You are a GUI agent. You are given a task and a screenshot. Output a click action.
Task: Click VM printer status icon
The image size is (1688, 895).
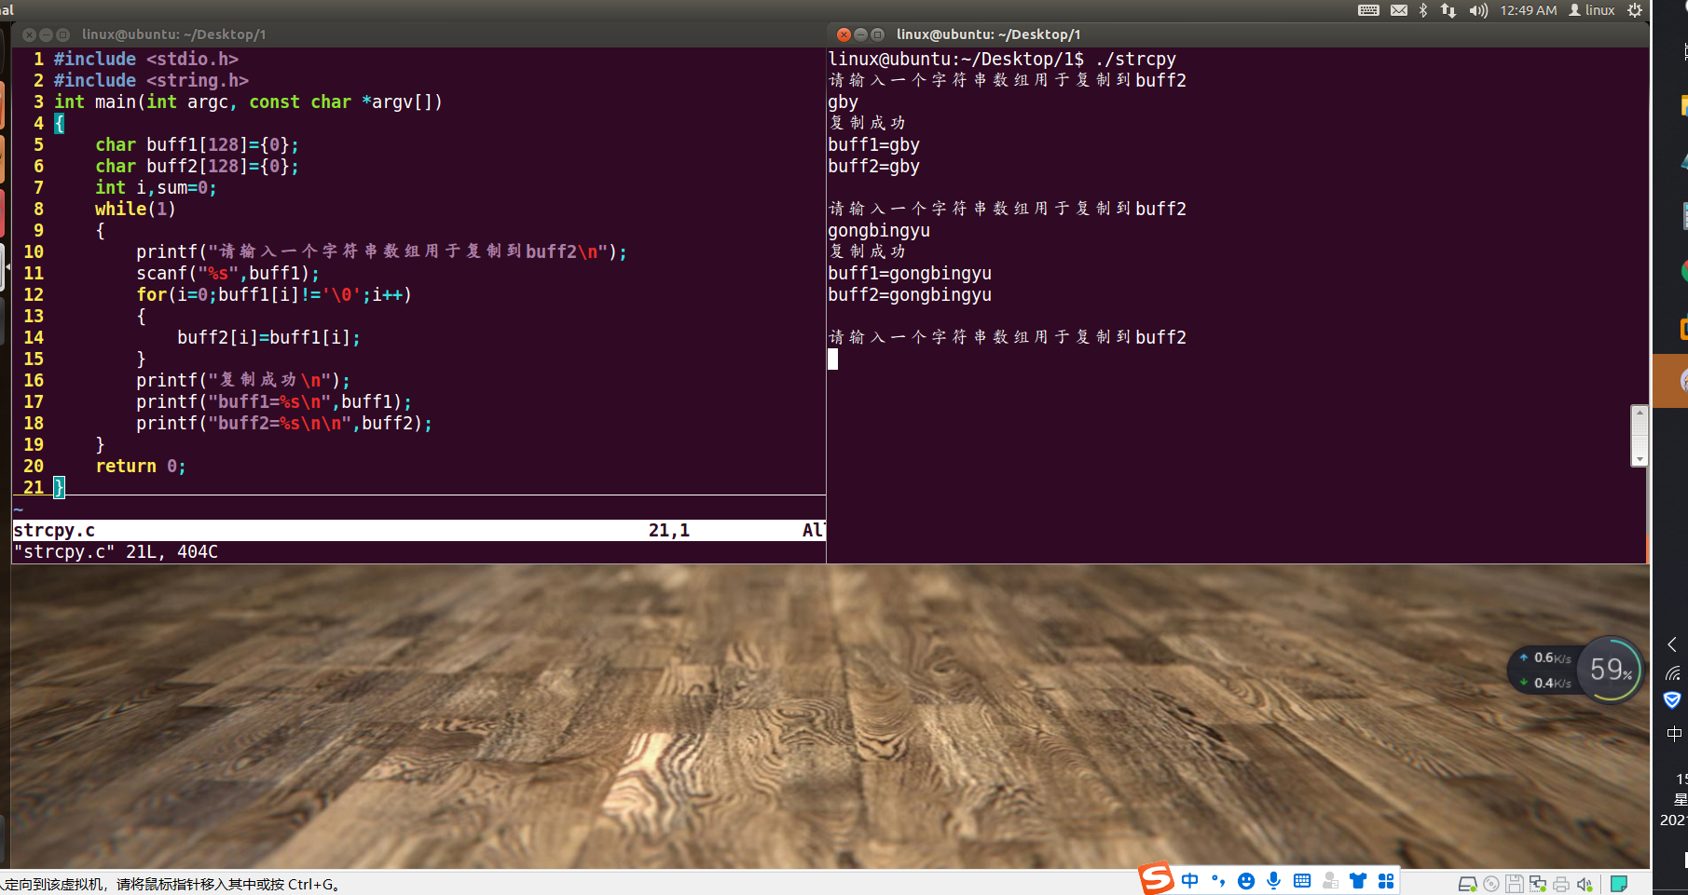coord(1561,884)
